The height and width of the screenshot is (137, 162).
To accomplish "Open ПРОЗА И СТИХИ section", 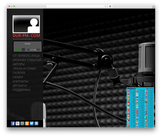I will [x=24, y=69].
